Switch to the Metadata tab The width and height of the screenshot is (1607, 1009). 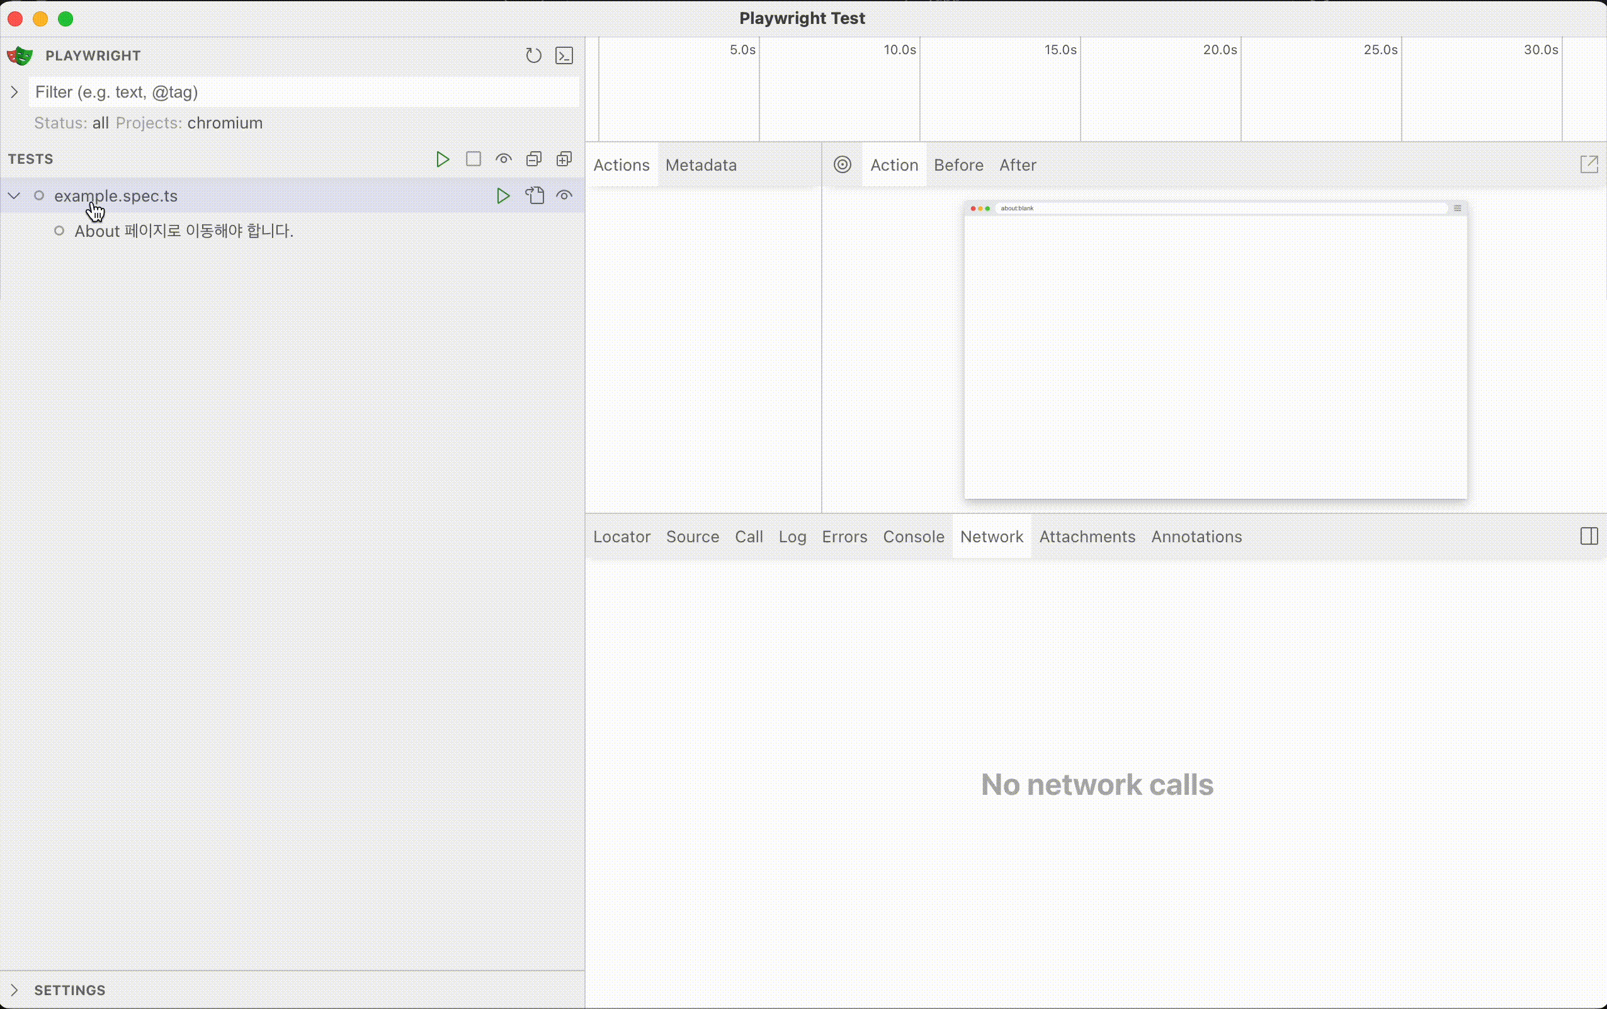[x=700, y=165]
